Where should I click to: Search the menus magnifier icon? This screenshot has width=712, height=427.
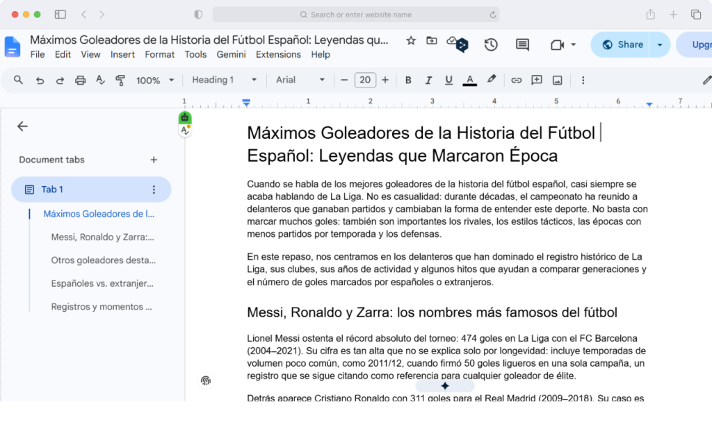pyautogui.click(x=18, y=81)
